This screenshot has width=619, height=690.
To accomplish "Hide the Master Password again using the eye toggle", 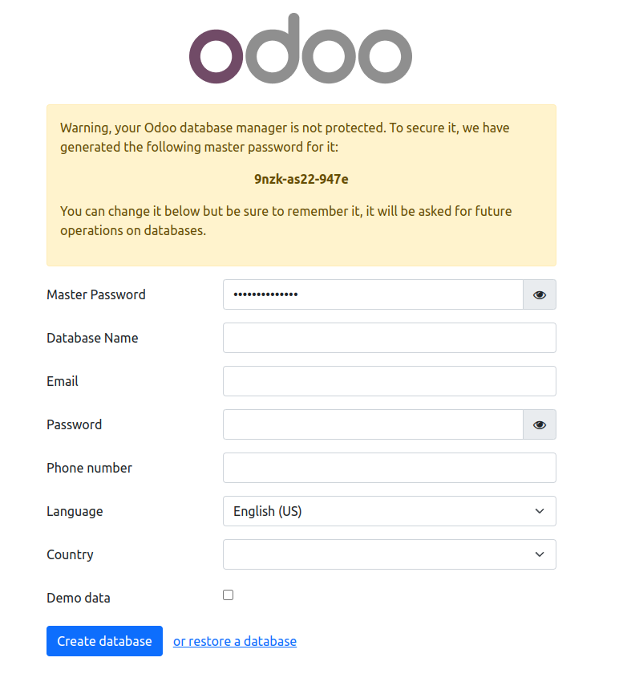I will pyautogui.click(x=539, y=294).
